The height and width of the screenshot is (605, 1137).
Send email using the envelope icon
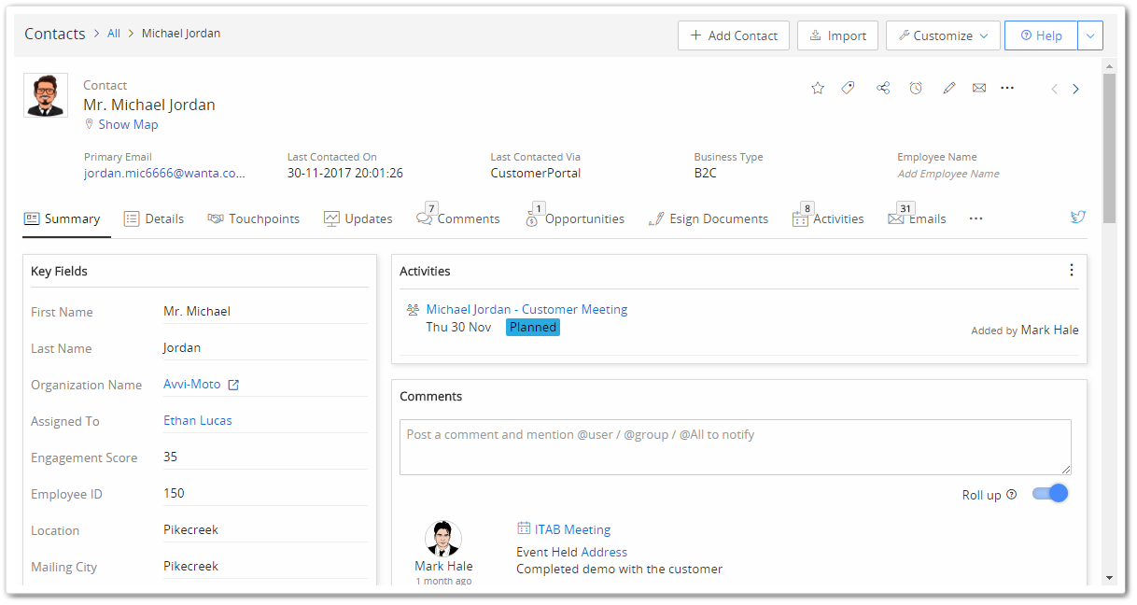click(x=979, y=88)
